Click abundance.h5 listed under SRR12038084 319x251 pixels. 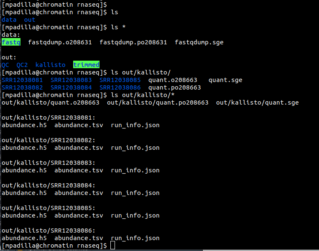(24, 193)
